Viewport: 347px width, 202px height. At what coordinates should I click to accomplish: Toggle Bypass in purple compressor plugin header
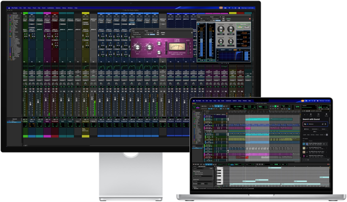click(x=163, y=33)
